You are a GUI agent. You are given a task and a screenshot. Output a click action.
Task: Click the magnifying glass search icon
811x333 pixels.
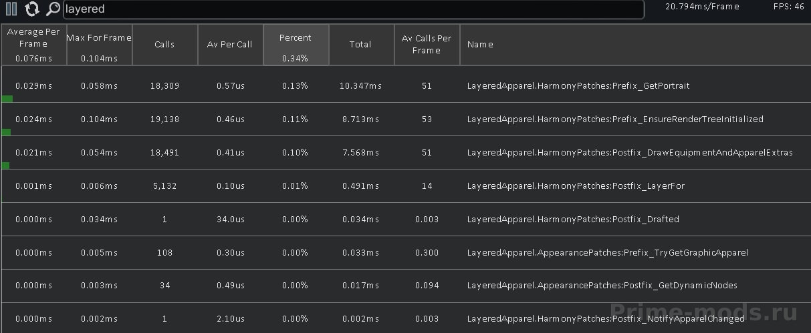[x=53, y=9]
